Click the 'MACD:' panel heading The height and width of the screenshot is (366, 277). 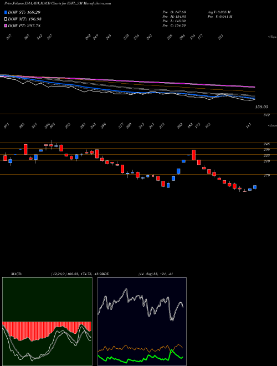pos(16,274)
